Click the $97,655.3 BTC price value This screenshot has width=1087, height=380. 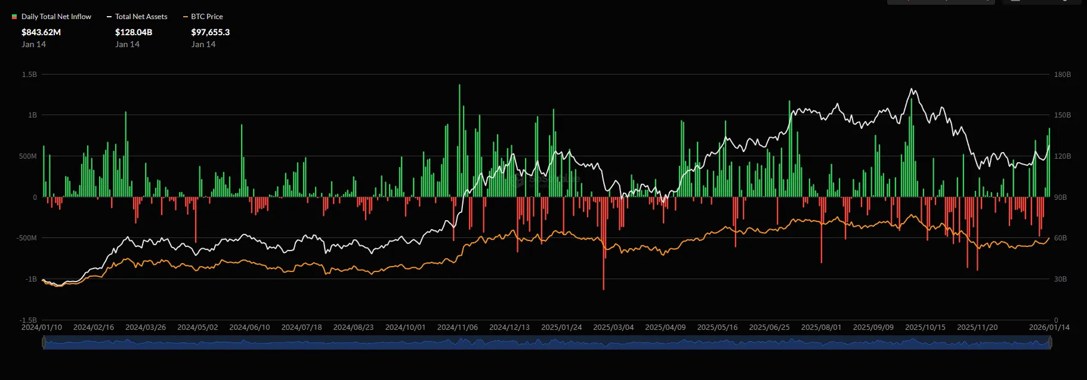tap(210, 32)
